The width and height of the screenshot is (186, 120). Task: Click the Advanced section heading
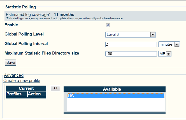(13, 75)
